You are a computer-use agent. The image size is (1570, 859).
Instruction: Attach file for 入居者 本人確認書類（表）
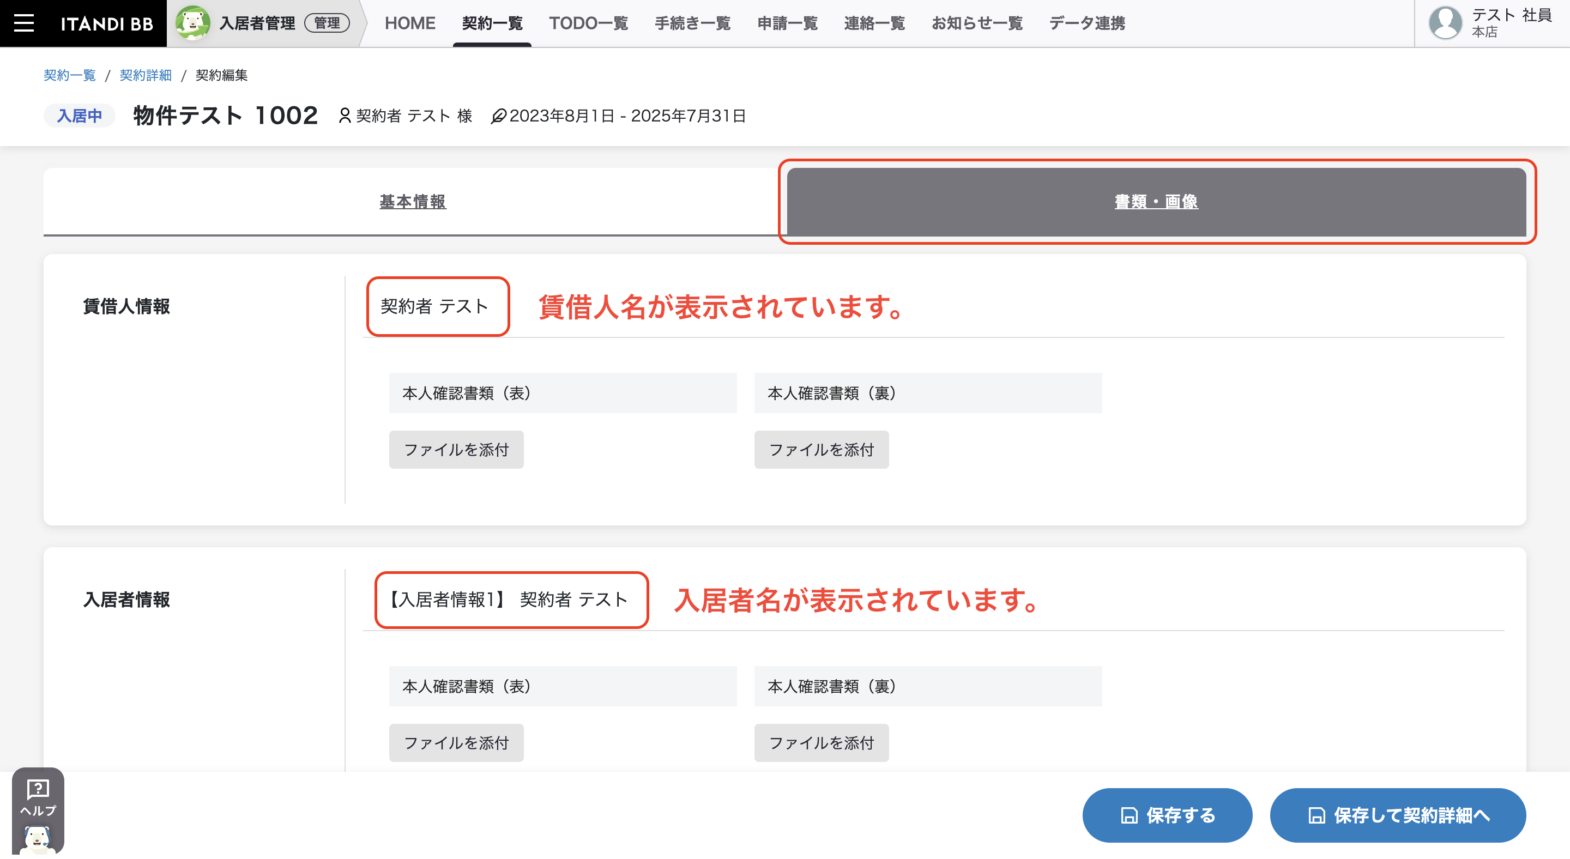pyautogui.click(x=456, y=743)
